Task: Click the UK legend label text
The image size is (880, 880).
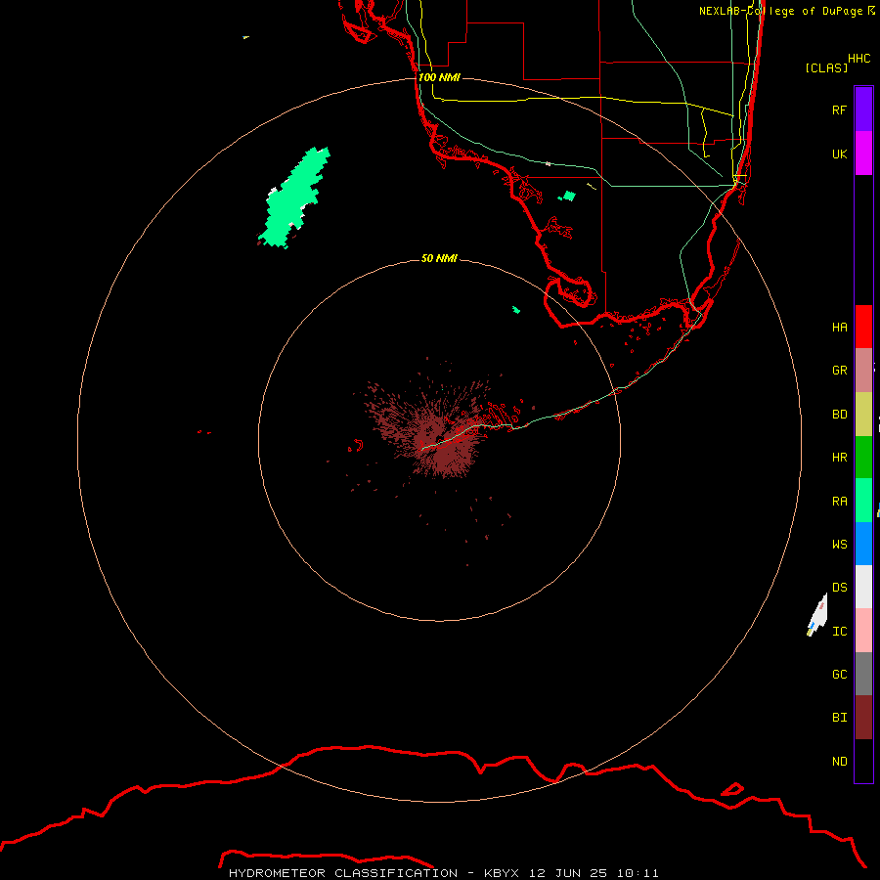Action: [x=839, y=154]
